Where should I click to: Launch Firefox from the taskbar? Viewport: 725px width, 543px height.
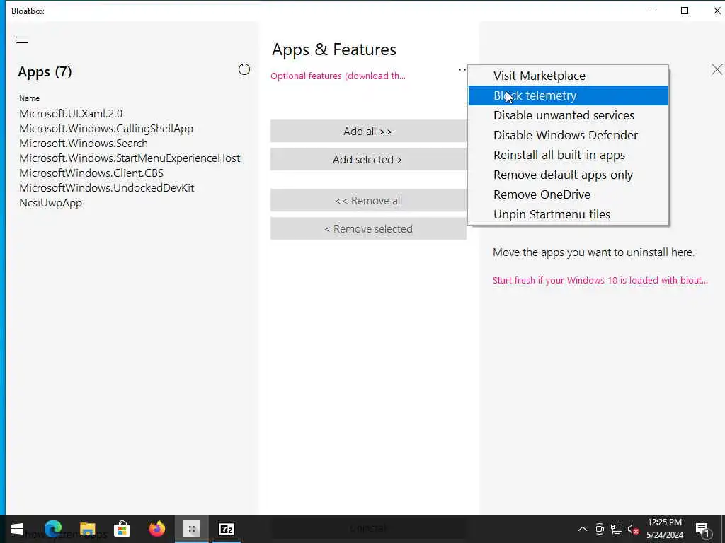[x=156, y=529]
